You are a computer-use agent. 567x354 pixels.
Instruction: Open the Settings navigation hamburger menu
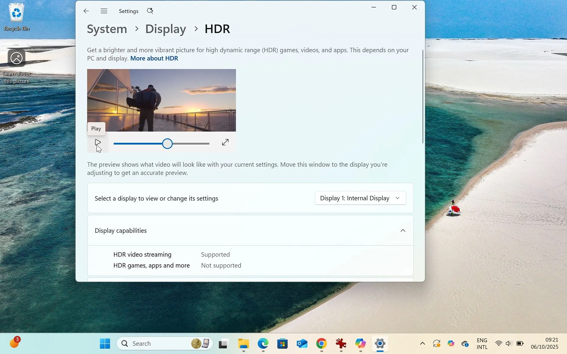coord(104,11)
